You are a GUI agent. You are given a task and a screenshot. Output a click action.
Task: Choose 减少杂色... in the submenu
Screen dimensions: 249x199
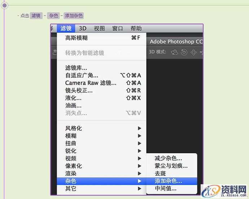172,158
